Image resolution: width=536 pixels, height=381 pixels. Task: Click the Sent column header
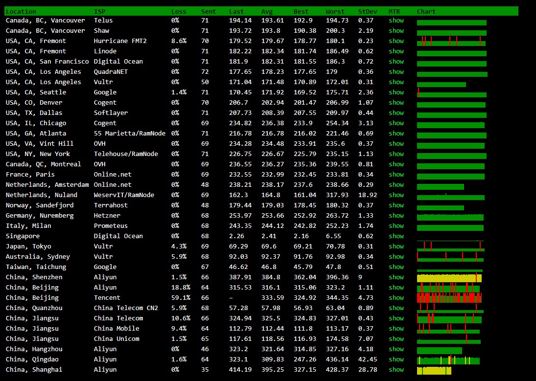(x=209, y=11)
